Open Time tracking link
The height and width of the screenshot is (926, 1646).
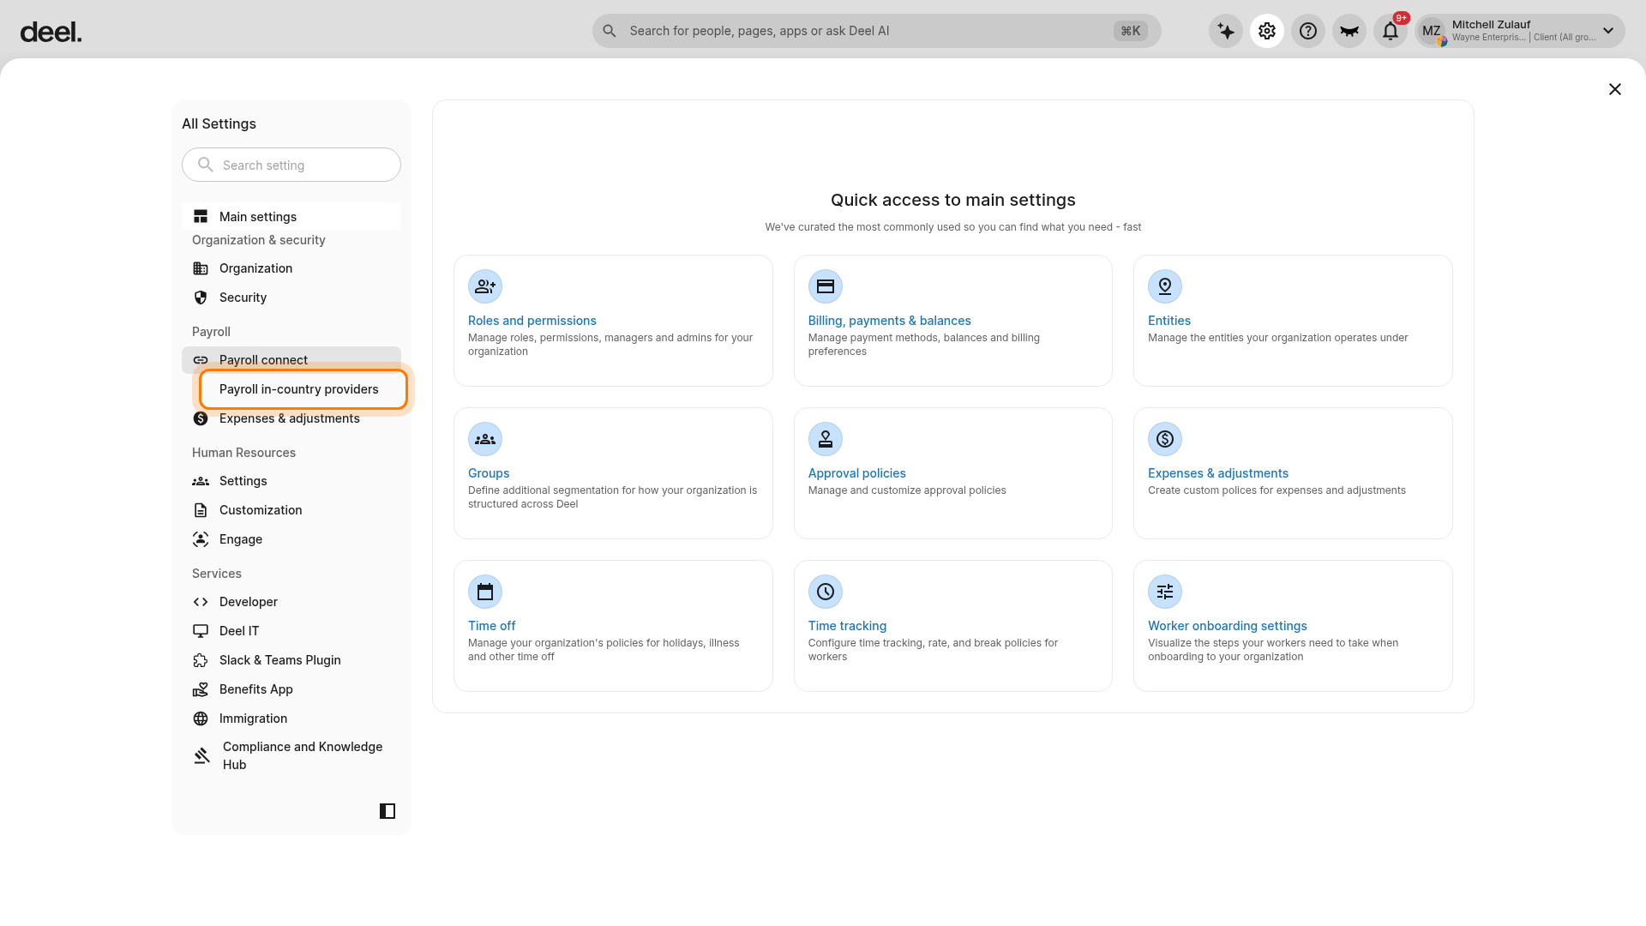point(847,626)
